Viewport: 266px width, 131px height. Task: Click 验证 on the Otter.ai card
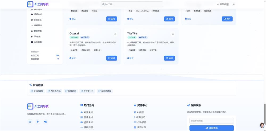tap(73, 58)
